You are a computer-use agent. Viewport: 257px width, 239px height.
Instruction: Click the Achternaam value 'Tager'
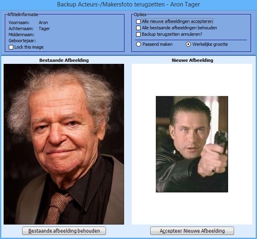tap(44, 29)
